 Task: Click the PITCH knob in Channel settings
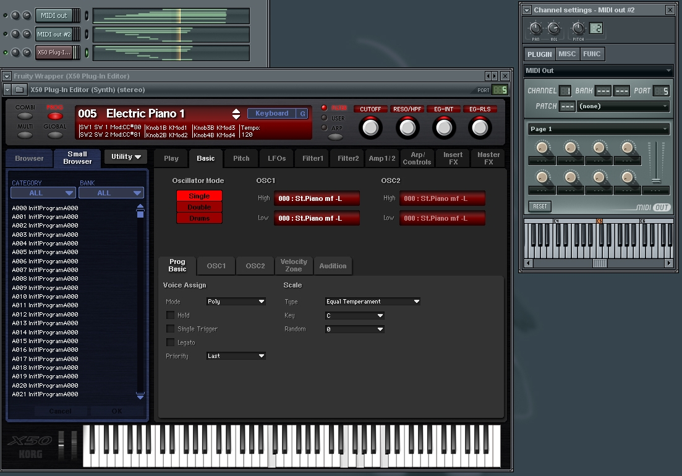(x=578, y=28)
